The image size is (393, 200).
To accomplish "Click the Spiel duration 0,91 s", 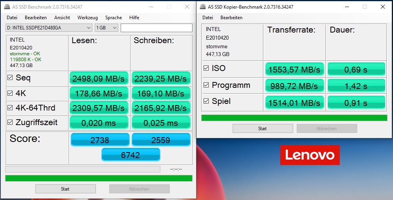I will coord(356,102).
